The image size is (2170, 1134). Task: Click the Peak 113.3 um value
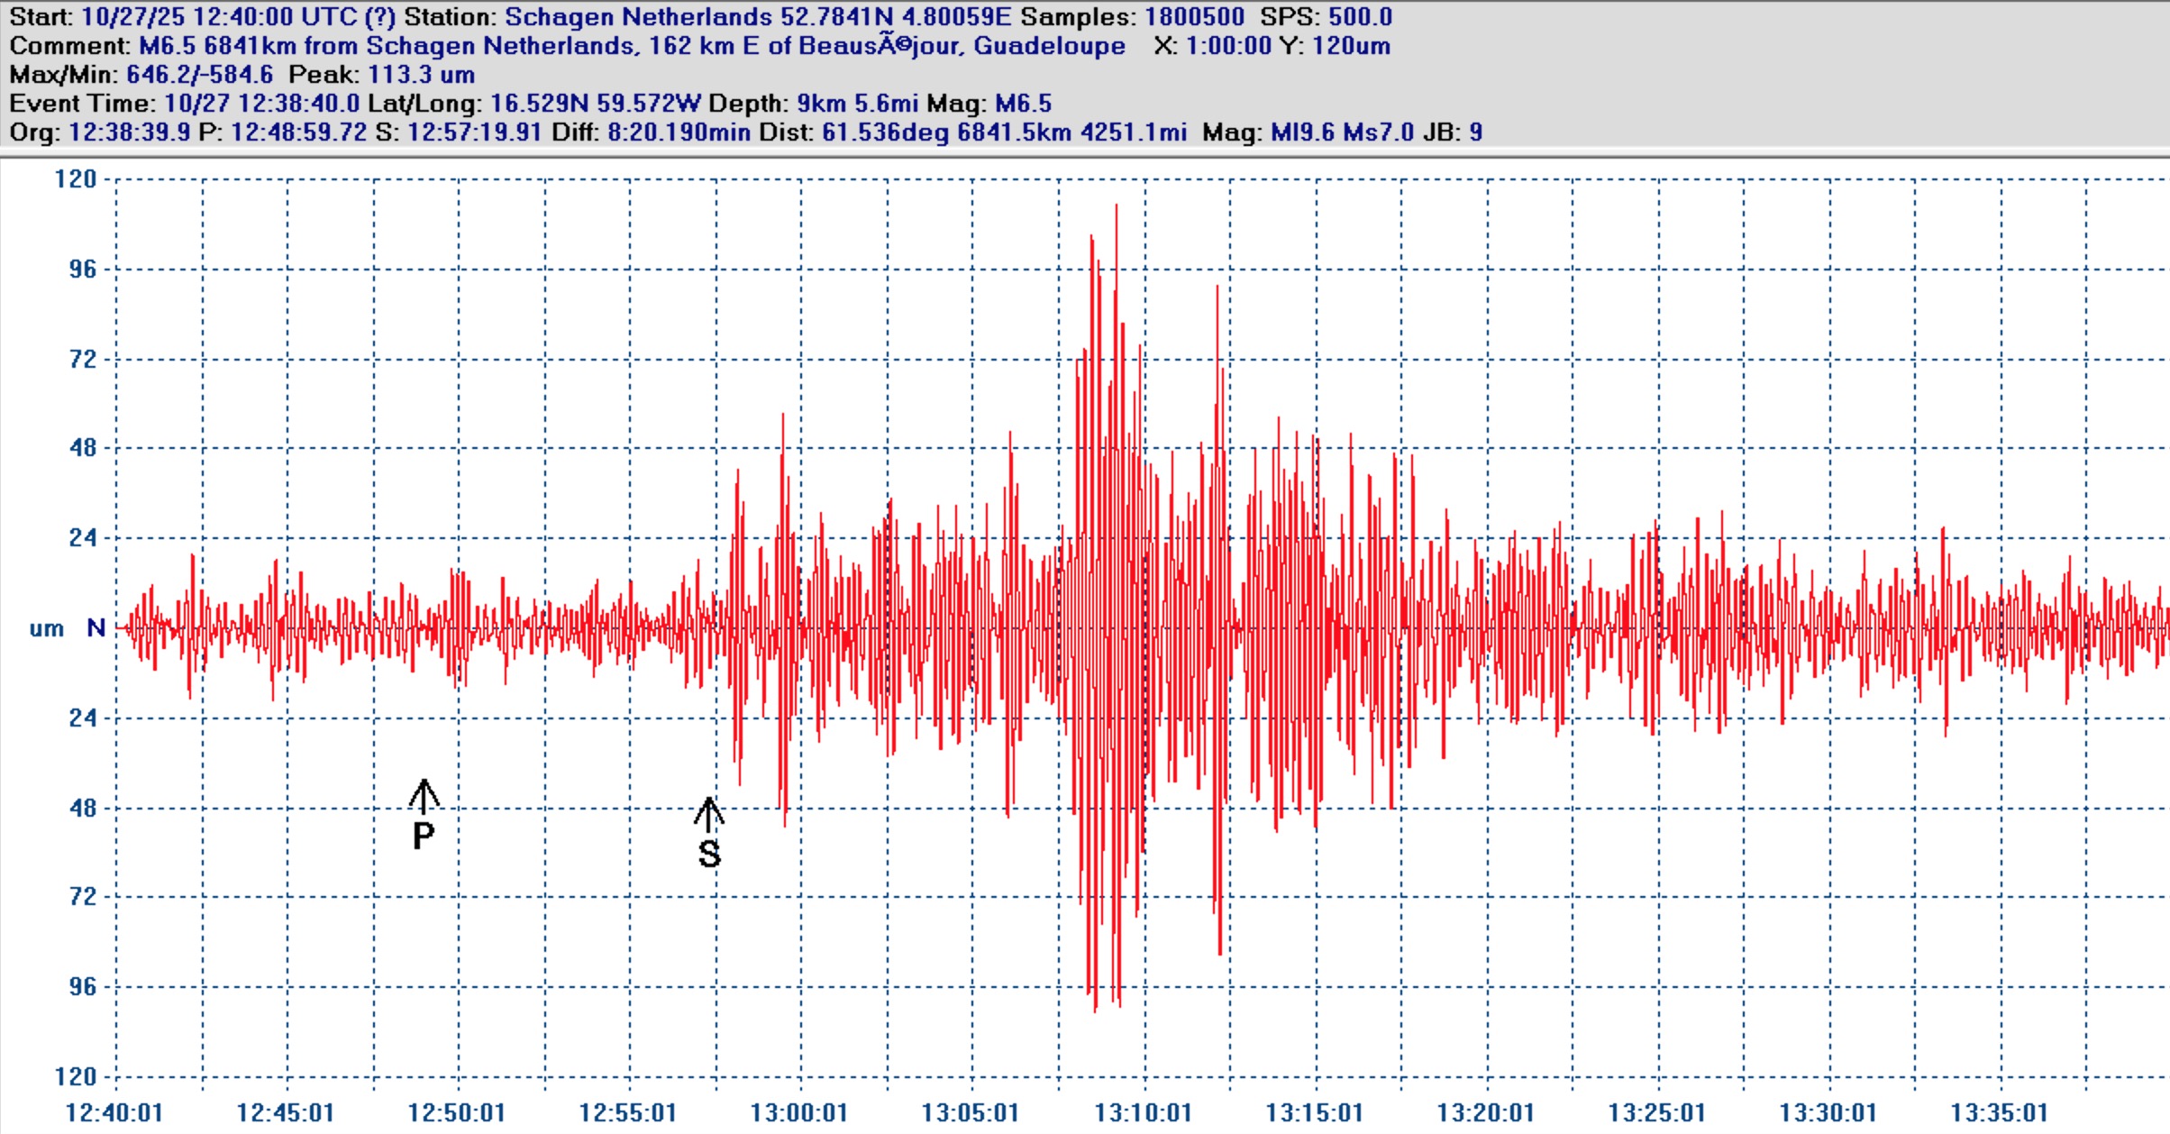click(421, 75)
